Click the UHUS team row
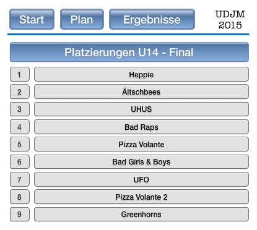This screenshot has height=230, width=257. click(x=141, y=109)
